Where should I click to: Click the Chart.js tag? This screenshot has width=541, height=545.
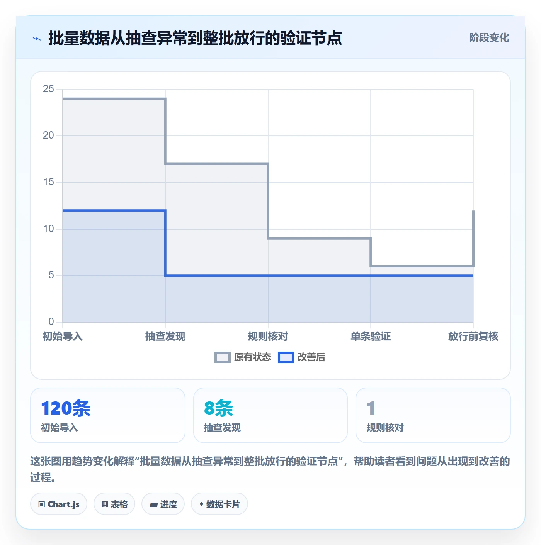[x=59, y=504]
